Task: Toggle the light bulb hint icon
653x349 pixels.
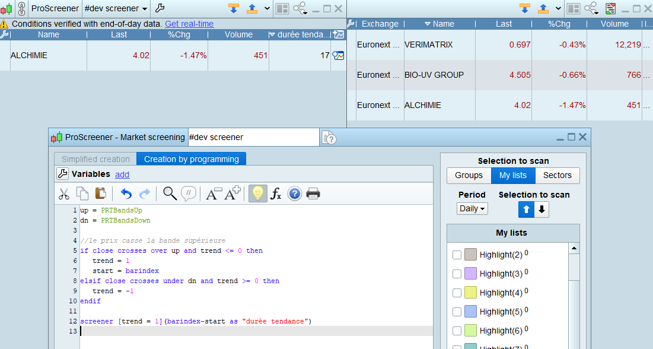Action: pos(257,193)
